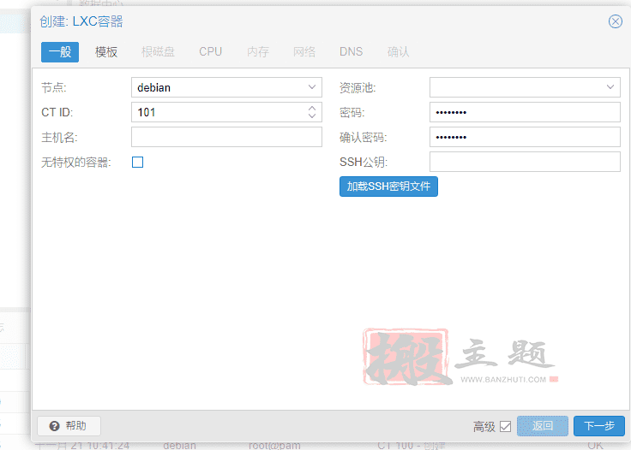Increase CT ID with up arrow
This screenshot has width=631, height=450.
tap(312, 109)
